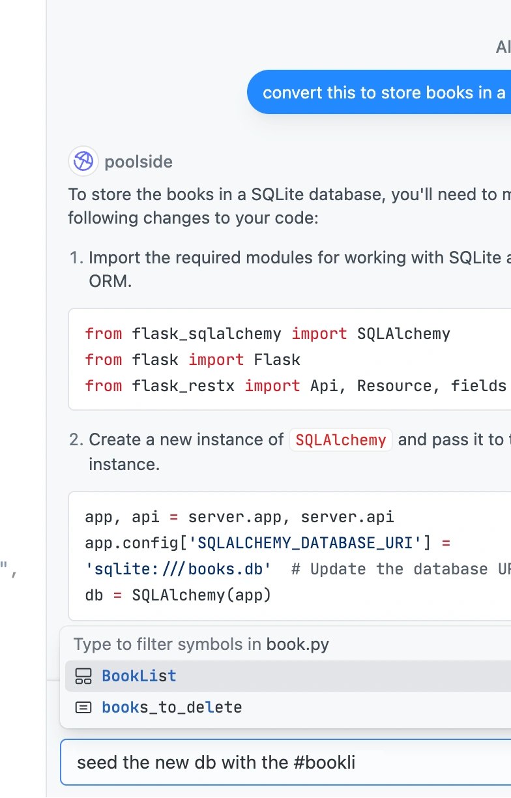This screenshot has width=511, height=798.
Task: Click the 'from flask import Flask' line
Action: [x=192, y=360]
